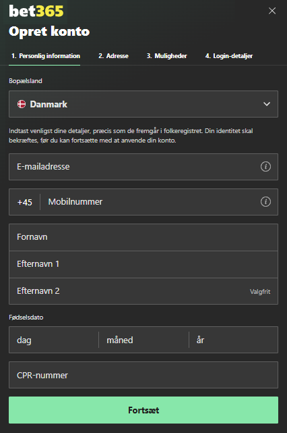
Task: Open the Muligheder tab
Action: pyautogui.click(x=166, y=56)
